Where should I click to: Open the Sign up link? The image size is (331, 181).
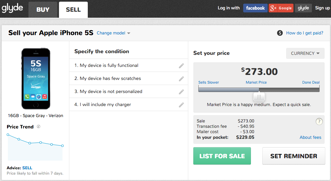pyautogui.click(x=322, y=8)
